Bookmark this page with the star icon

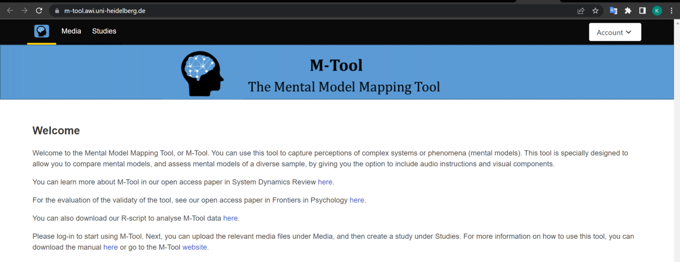[x=595, y=10]
